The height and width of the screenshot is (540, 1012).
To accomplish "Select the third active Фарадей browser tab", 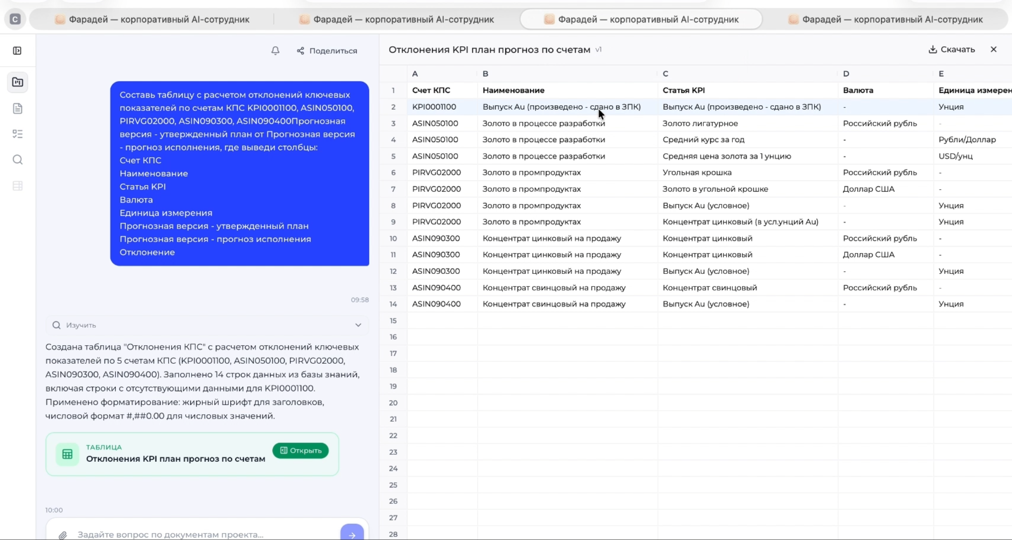I will (641, 19).
